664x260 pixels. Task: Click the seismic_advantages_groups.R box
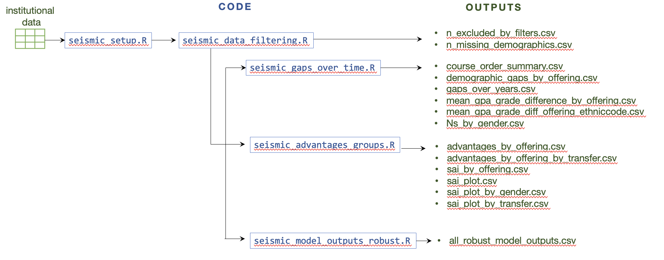[325, 145]
